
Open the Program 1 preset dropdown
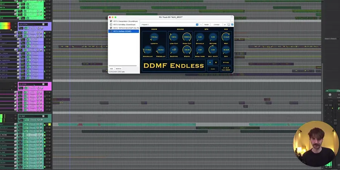pyautogui.click(x=169, y=25)
